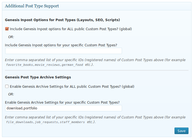194x139 pixels.
Task: Uncheck Include Genesis Inpost options for ALL checkbox
Action: [x=7, y=29]
